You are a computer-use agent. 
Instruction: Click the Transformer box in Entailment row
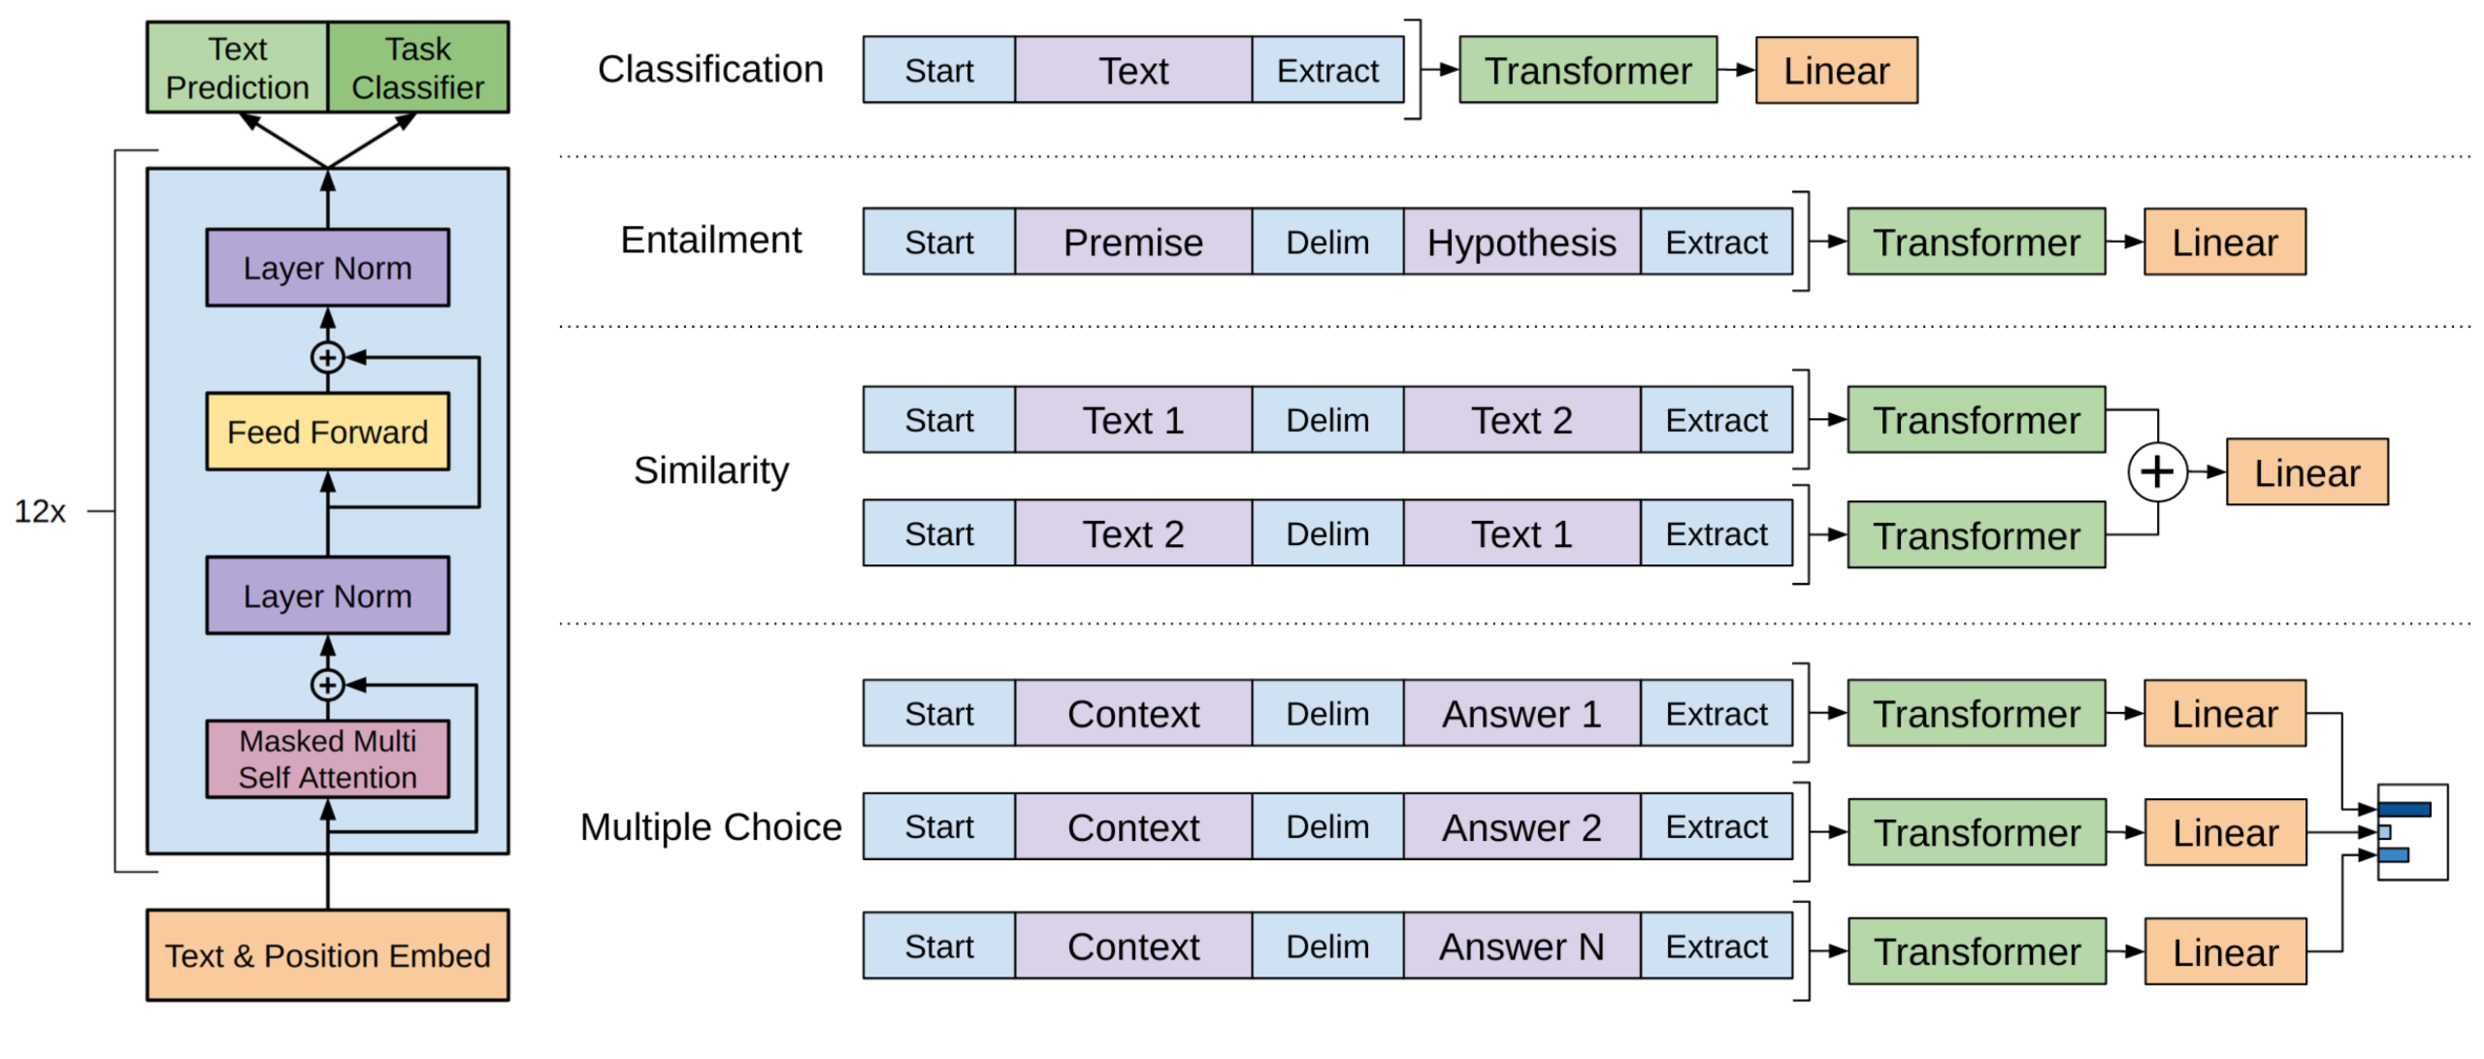click(x=1976, y=242)
